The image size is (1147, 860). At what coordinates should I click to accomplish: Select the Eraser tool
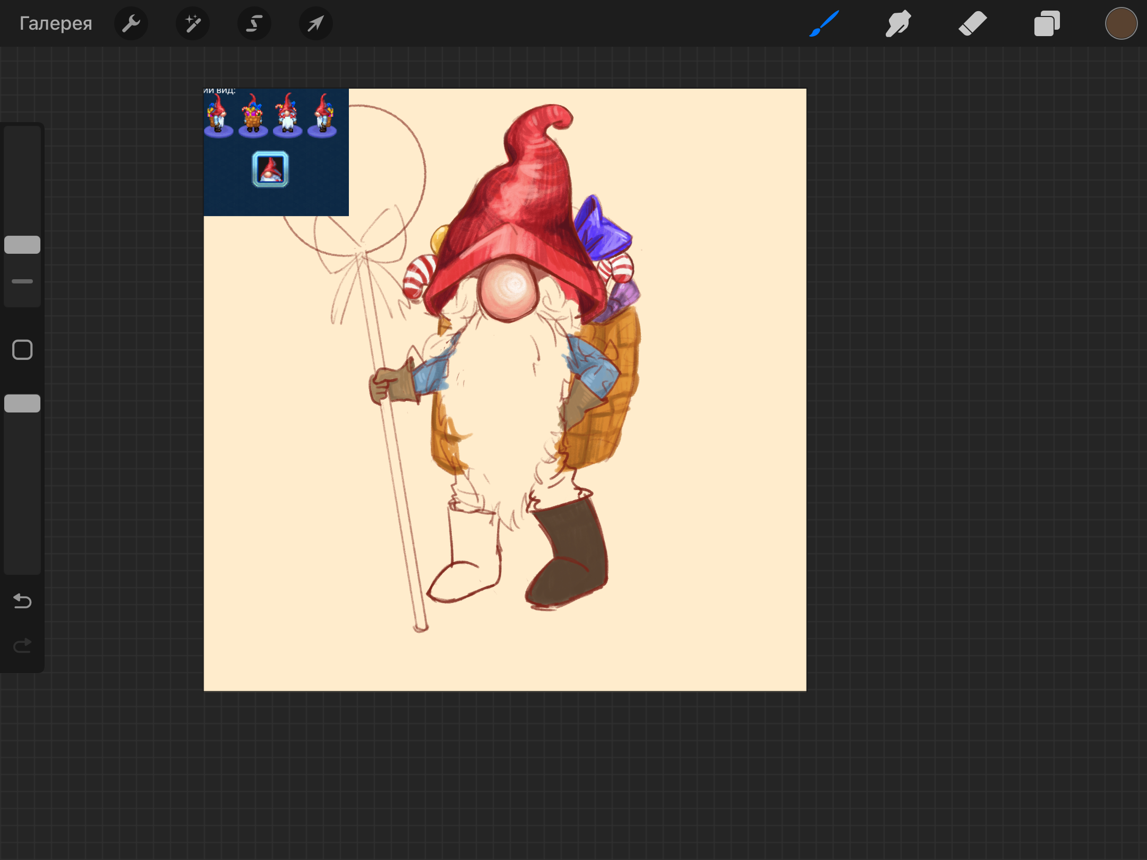tap(972, 23)
